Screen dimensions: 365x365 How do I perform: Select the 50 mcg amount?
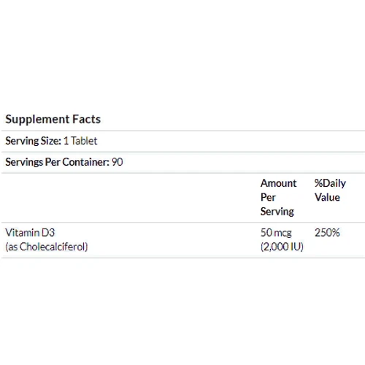click(x=276, y=233)
